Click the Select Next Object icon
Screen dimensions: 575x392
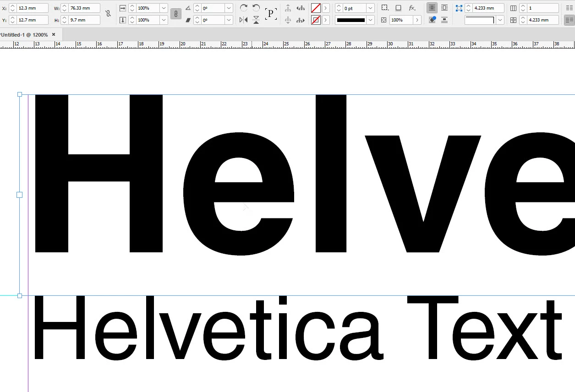point(301,20)
